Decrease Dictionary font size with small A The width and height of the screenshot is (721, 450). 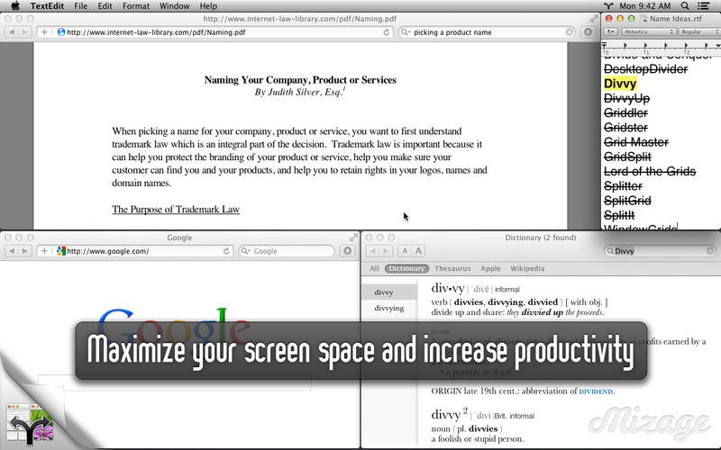coord(405,251)
